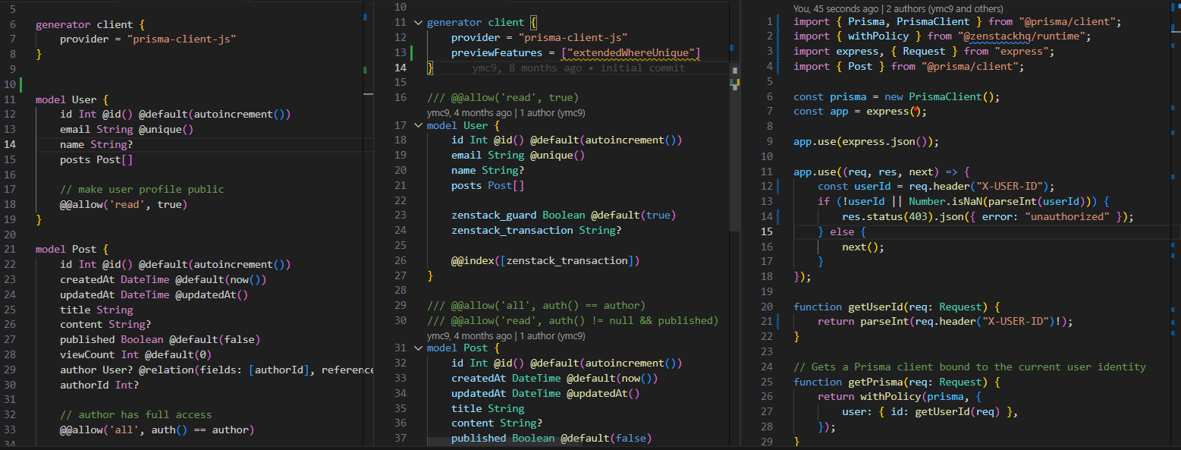This screenshot has width=1181, height=450.
Task: Click the 'getPrisma' function name
Action: coord(875,382)
